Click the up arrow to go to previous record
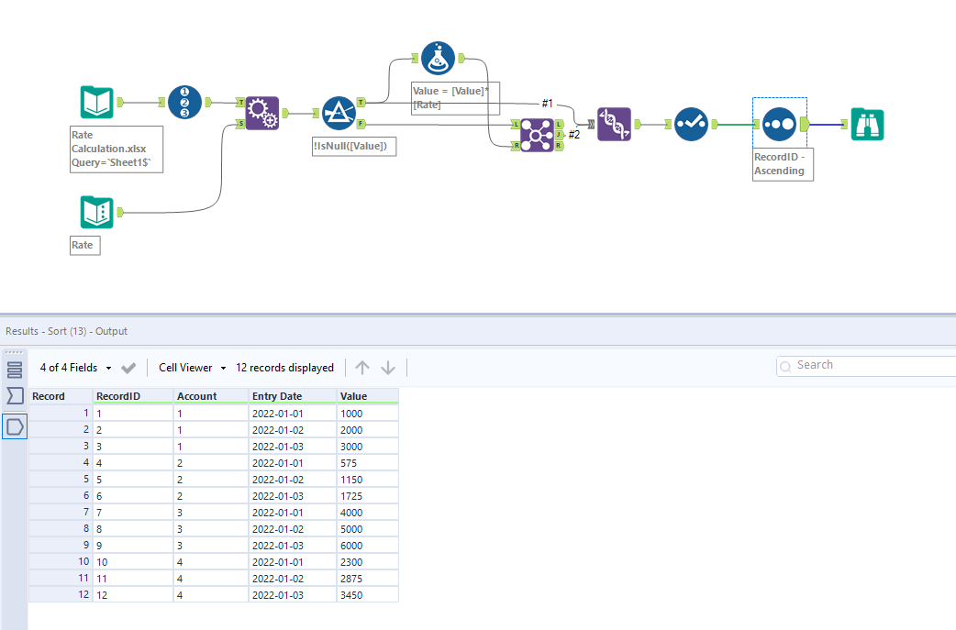 pos(362,367)
